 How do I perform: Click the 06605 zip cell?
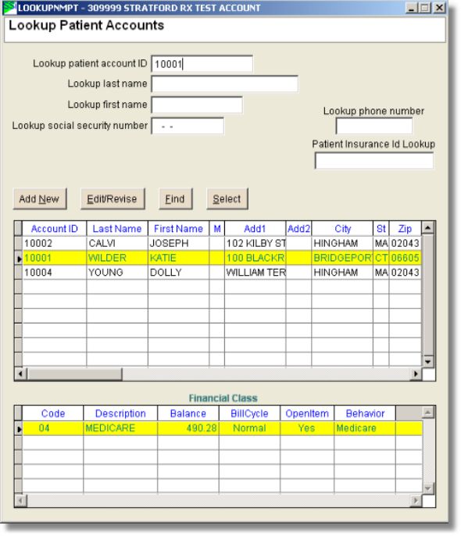click(405, 258)
